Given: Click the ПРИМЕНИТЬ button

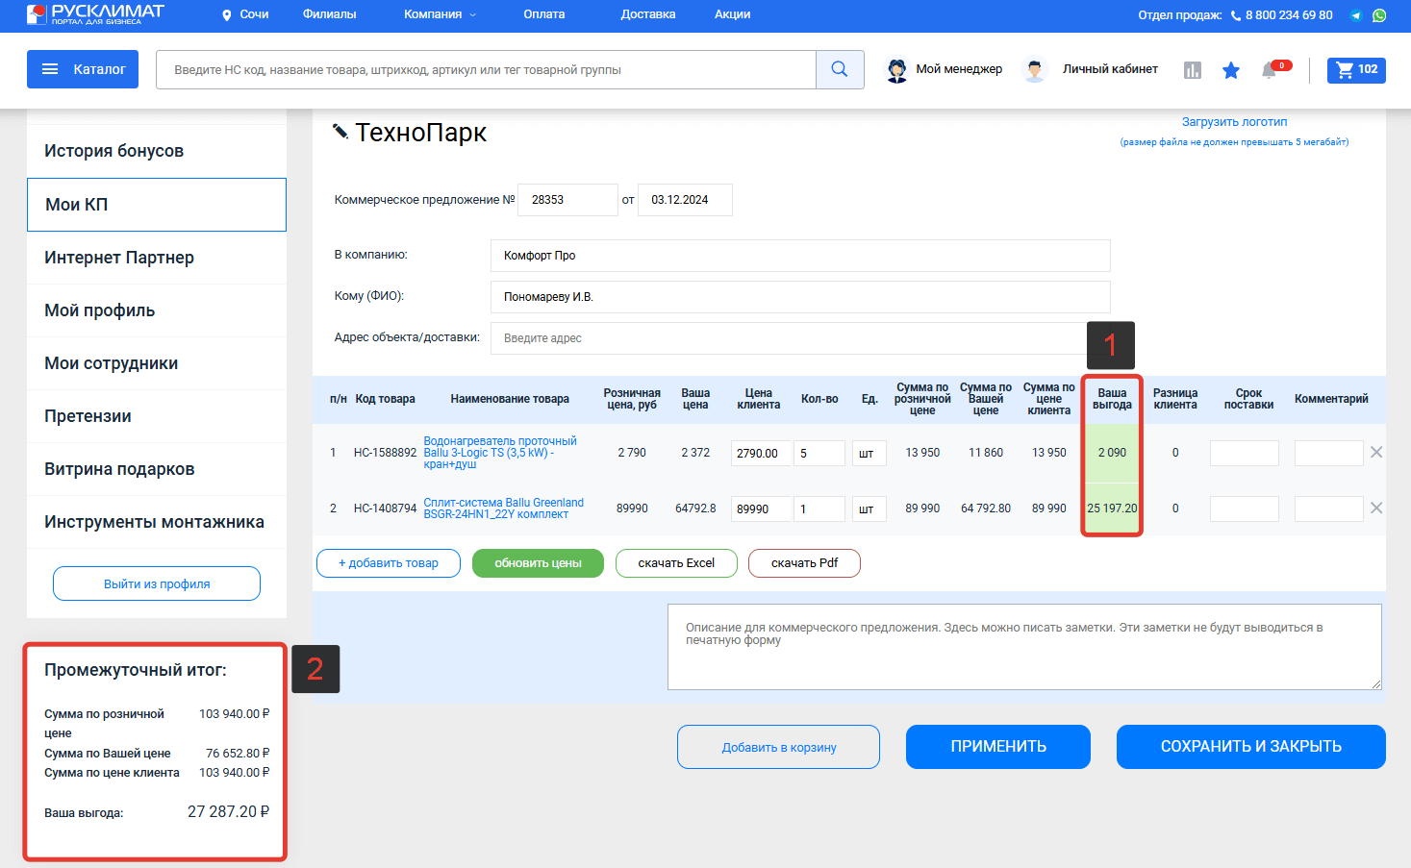Looking at the screenshot, I should click(x=998, y=747).
